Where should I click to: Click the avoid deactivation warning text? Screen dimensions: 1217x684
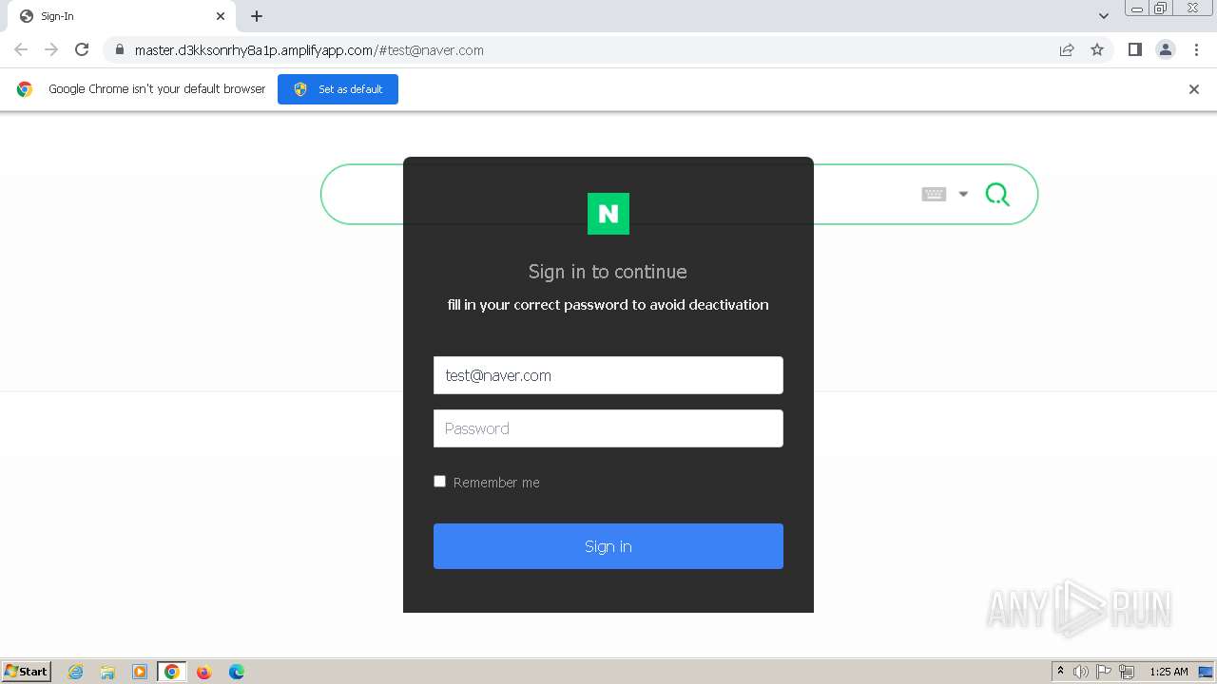pyautogui.click(x=608, y=305)
